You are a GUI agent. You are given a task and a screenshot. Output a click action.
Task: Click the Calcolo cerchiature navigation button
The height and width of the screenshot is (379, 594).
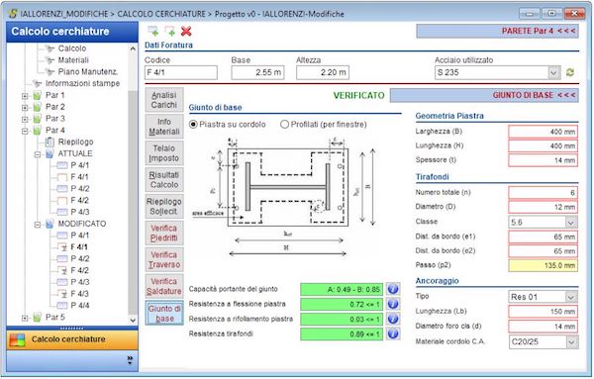coord(72,339)
